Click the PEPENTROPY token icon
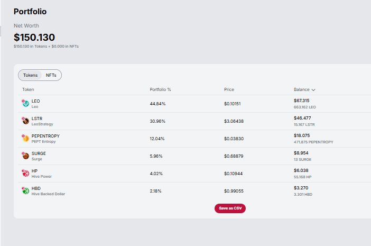Viewport: 371px width, 246px height. 25,139
